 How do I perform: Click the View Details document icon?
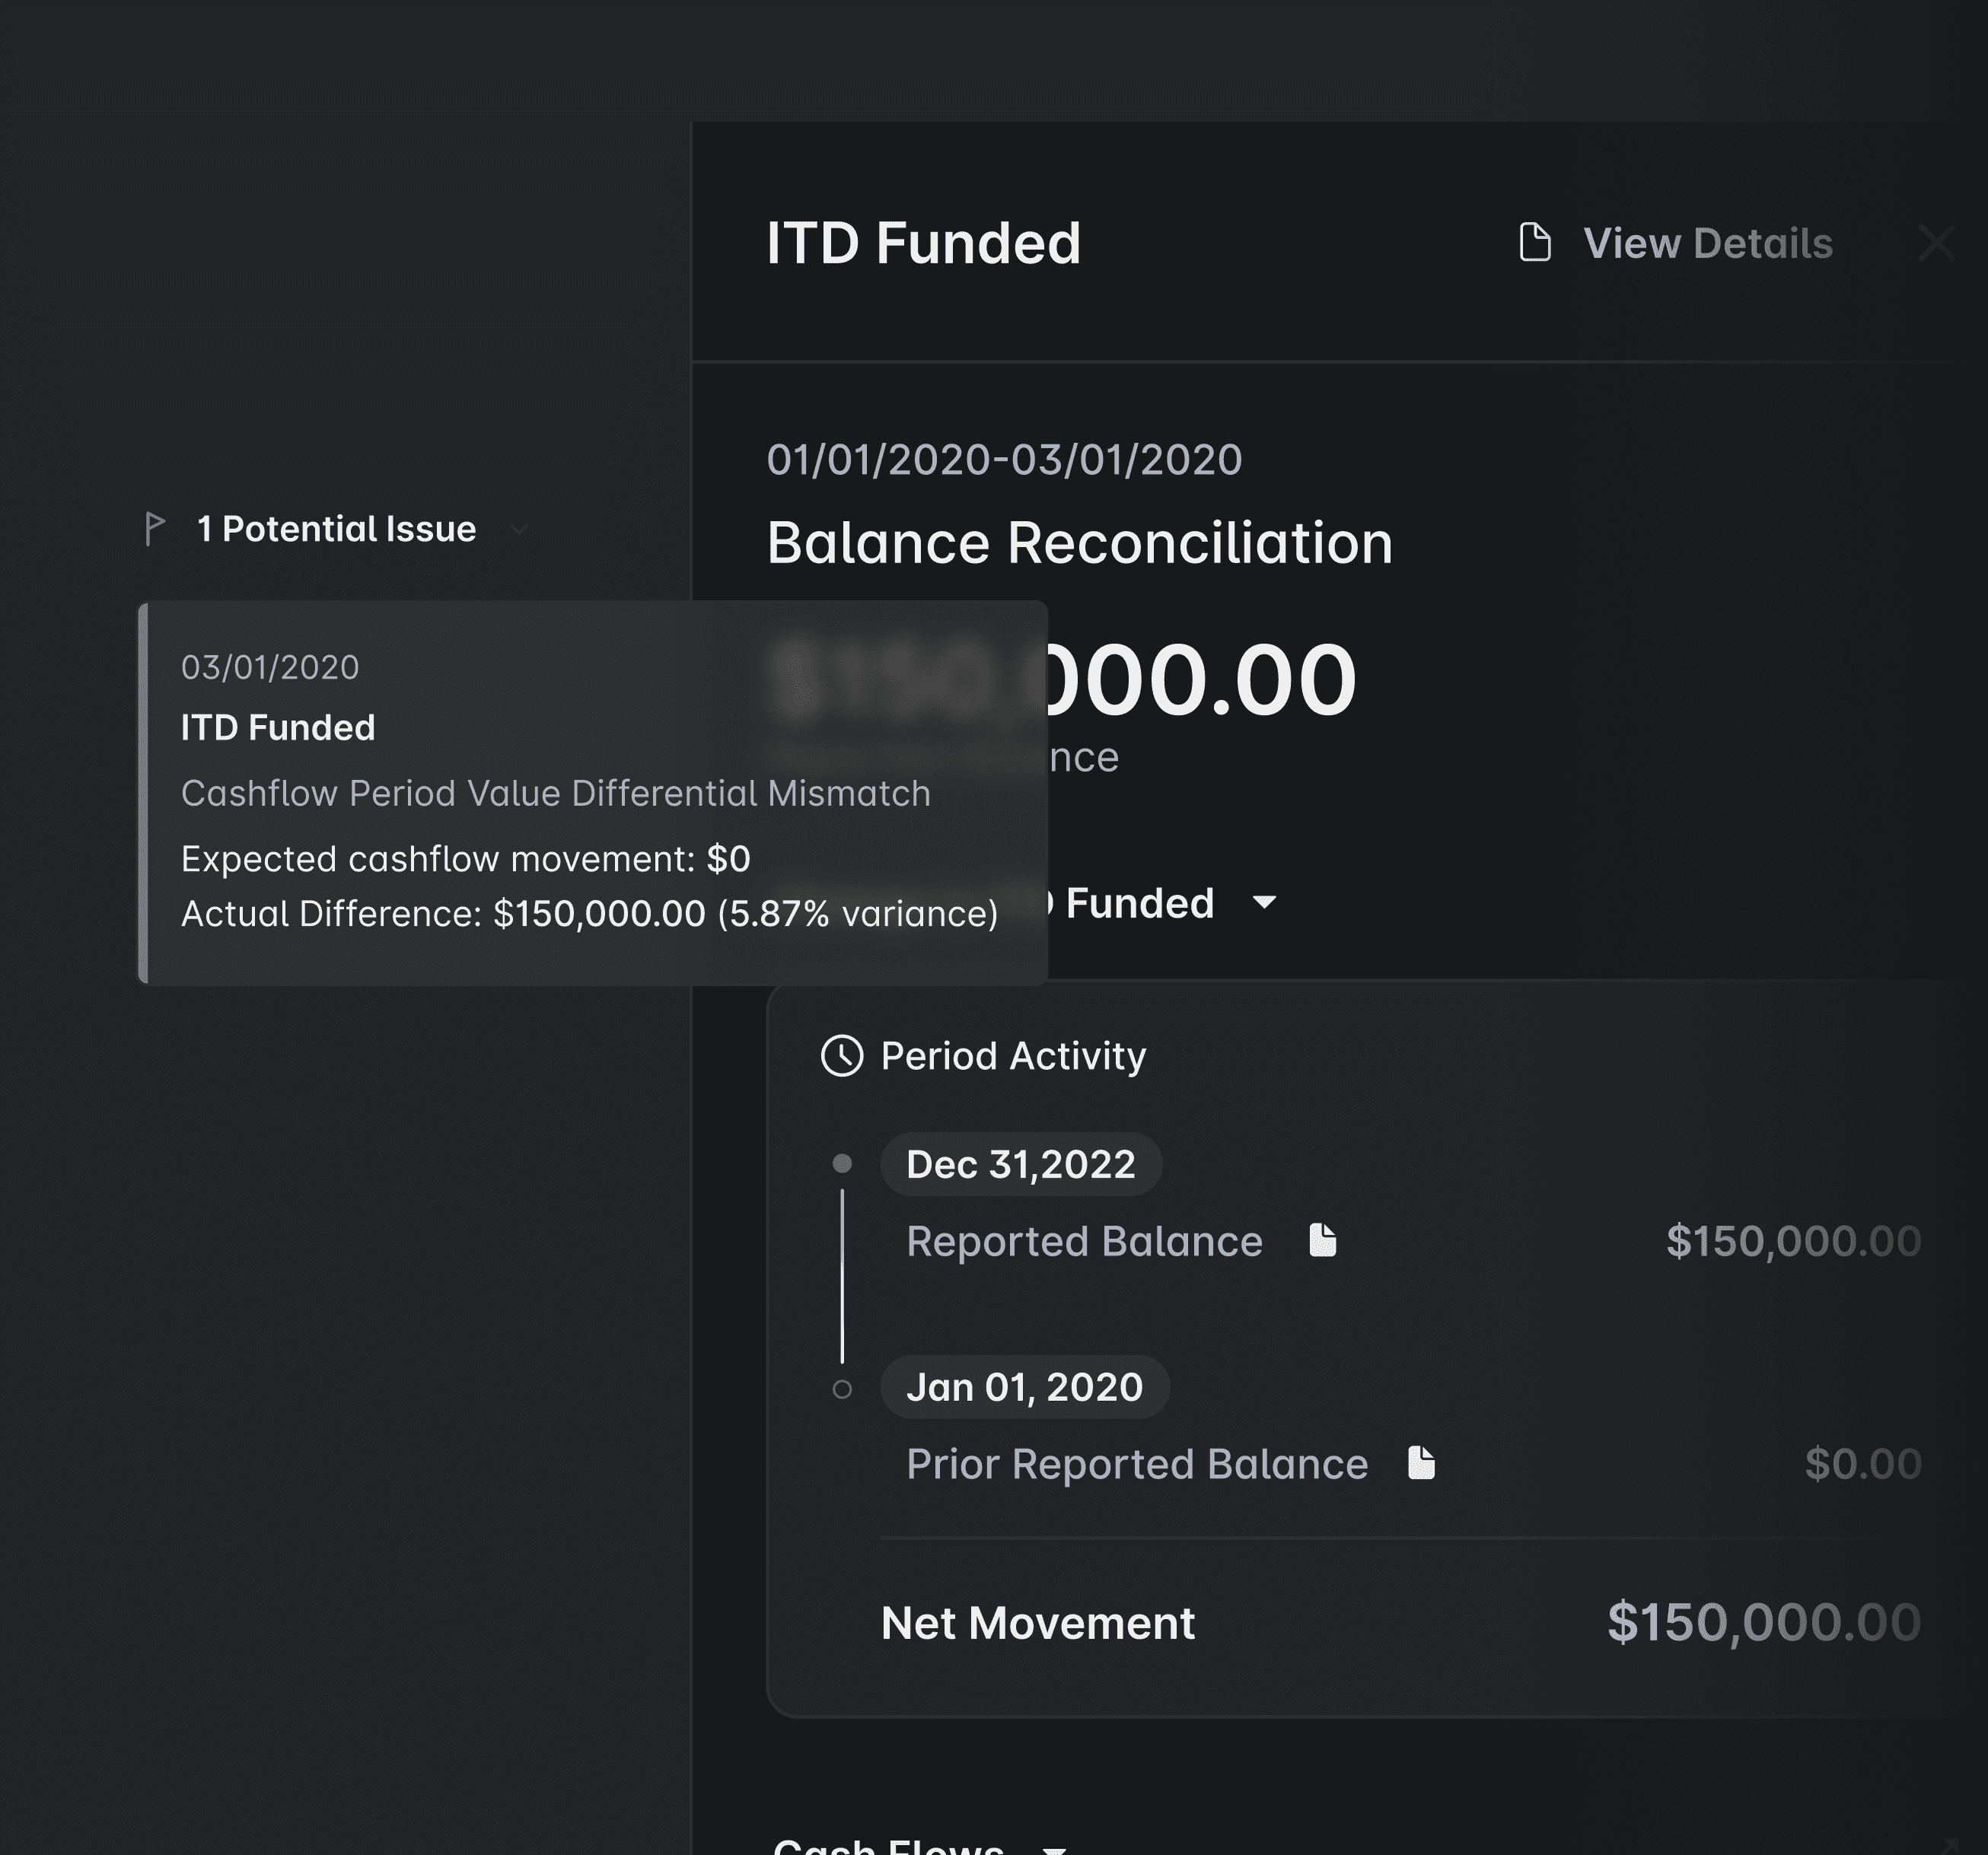[x=1535, y=243]
